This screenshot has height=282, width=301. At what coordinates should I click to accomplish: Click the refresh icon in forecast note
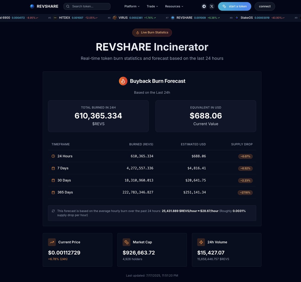pyautogui.click(x=53, y=211)
